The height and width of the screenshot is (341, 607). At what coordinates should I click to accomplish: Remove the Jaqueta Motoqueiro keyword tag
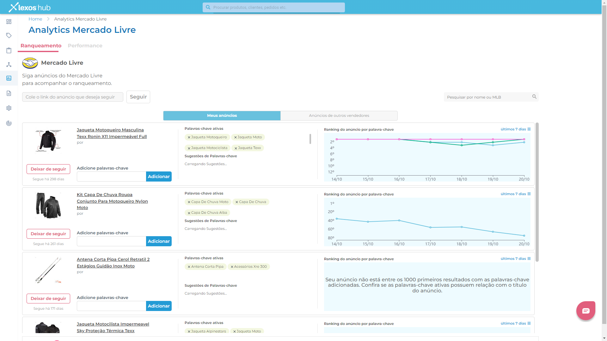tap(189, 137)
